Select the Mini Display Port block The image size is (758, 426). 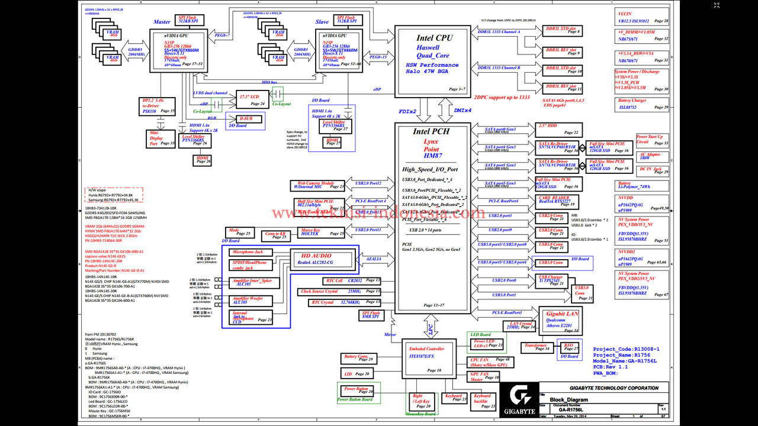(x=161, y=138)
